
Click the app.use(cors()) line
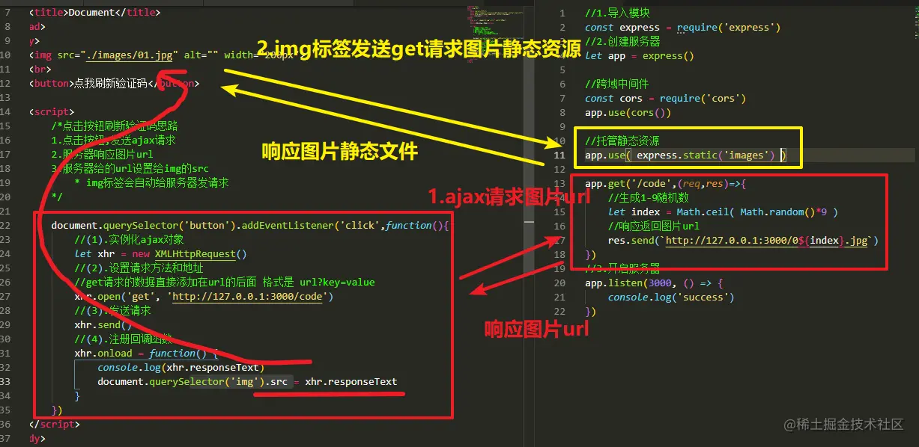pos(628,112)
